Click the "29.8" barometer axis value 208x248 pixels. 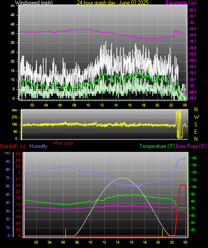(x=193, y=35)
